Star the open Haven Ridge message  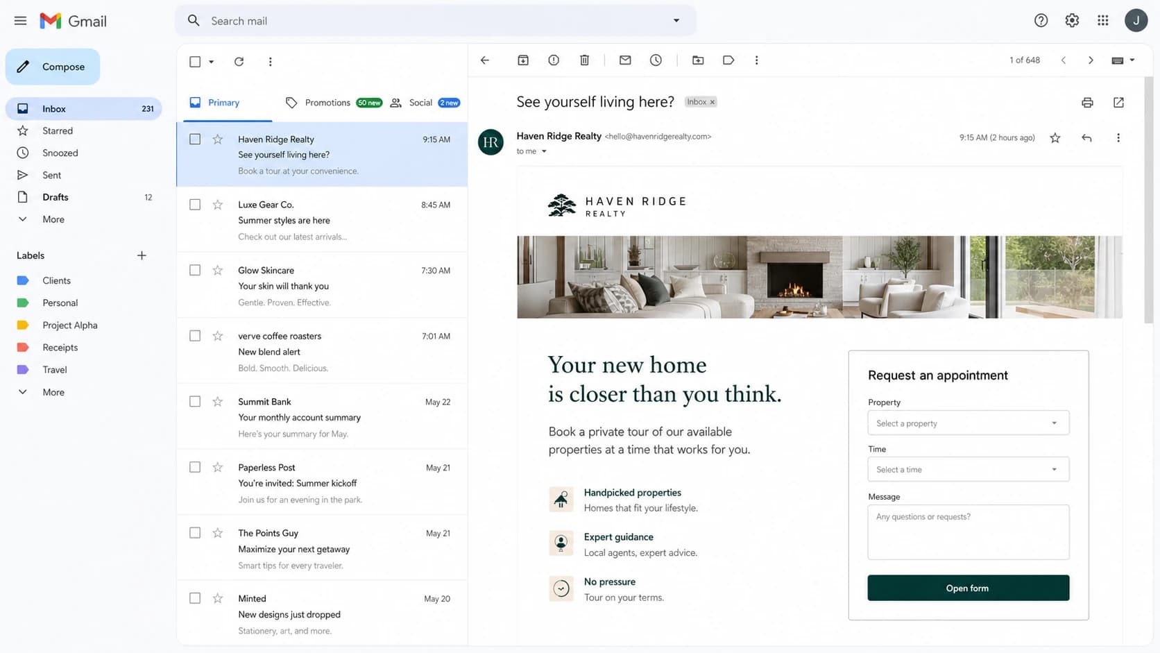click(1055, 138)
